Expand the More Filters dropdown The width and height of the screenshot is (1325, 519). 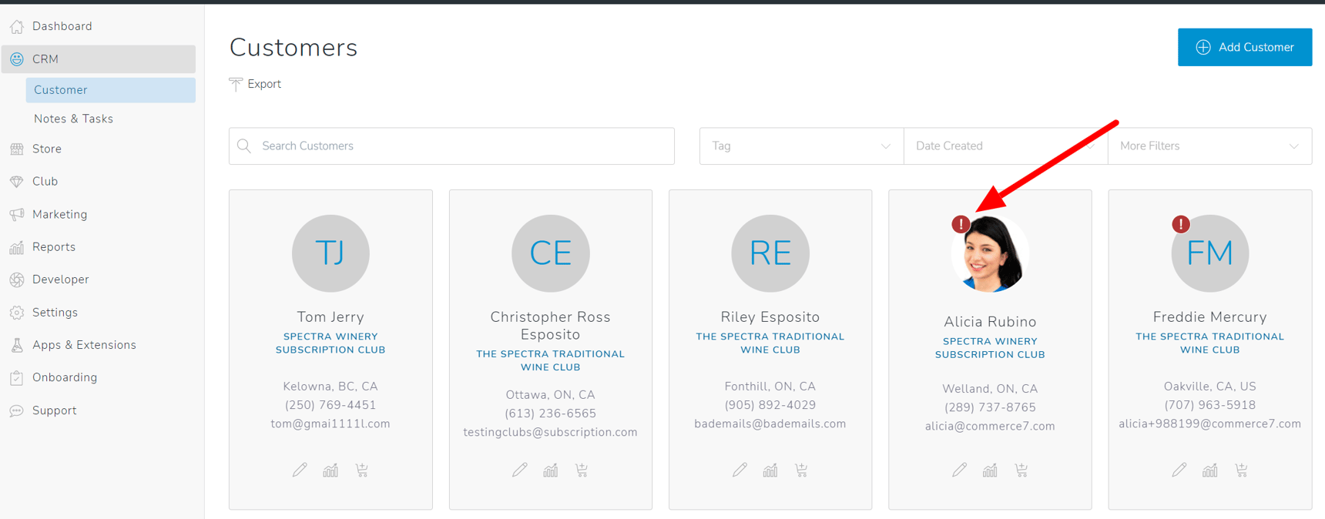(1209, 146)
